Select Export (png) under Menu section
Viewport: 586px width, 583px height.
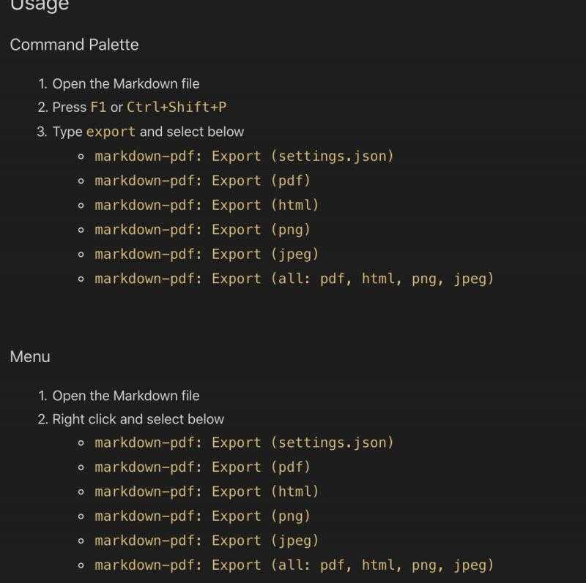(203, 516)
